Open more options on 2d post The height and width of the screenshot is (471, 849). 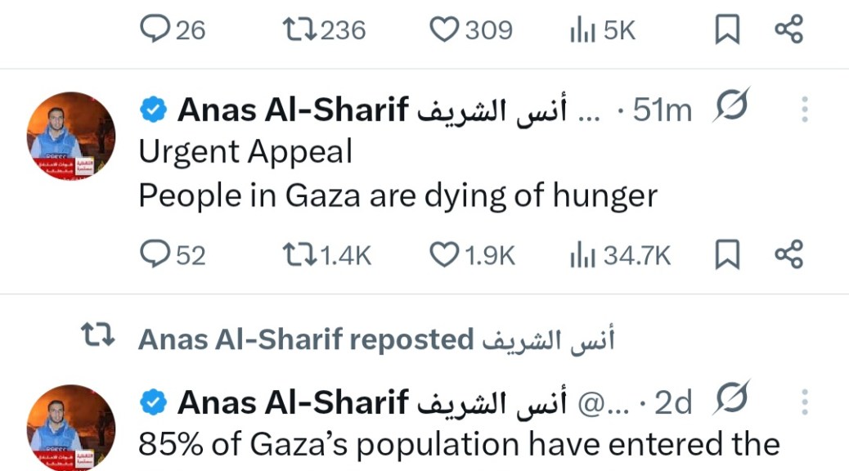(x=806, y=402)
